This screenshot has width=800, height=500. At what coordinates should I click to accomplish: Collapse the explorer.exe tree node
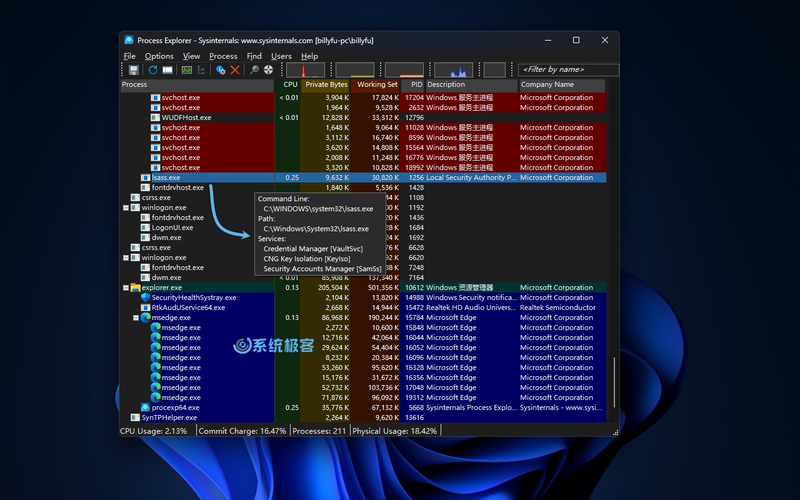[126, 287]
